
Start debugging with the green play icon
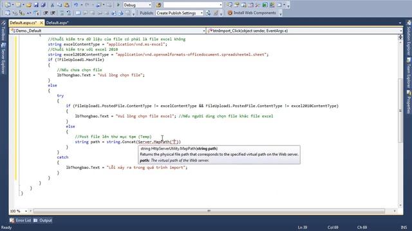(x=118, y=5)
